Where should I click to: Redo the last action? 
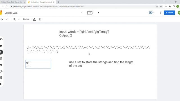7,19
